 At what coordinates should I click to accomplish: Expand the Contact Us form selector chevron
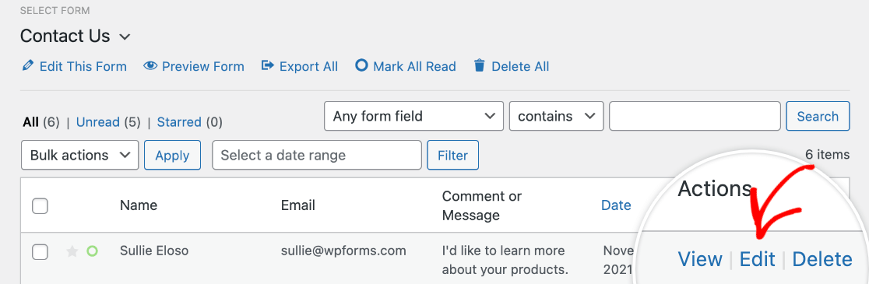pos(125,37)
